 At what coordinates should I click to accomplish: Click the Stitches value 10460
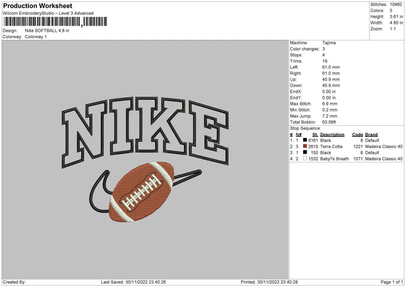click(x=396, y=5)
